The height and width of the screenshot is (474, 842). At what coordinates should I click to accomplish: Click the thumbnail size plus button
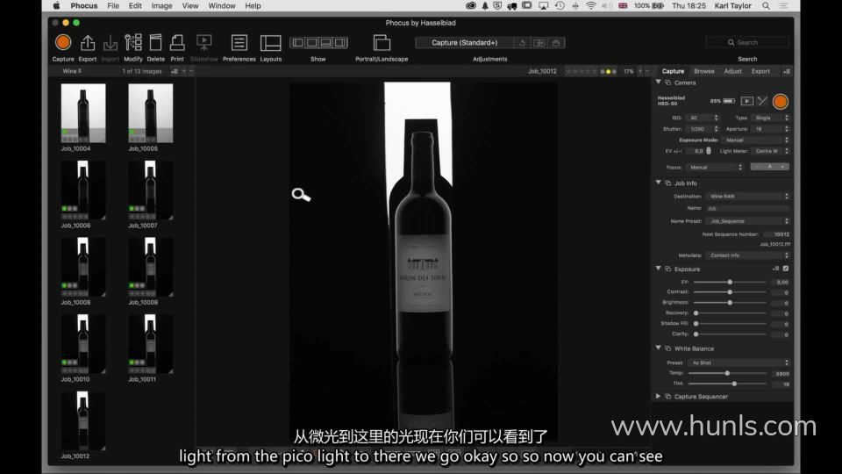(183, 71)
